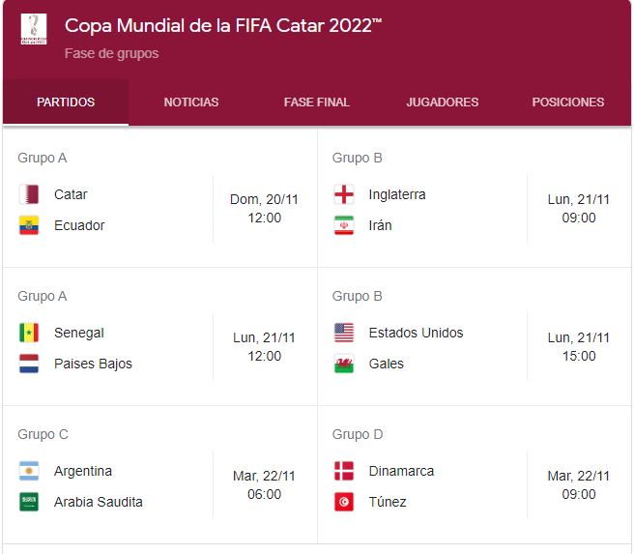Viewport: 634px width, 554px height.
Task: Select the JUGADORES tab
Action: click(x=443, y=102)
